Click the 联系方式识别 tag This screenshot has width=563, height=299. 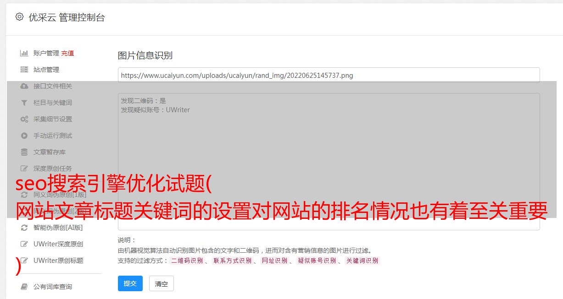233,261
